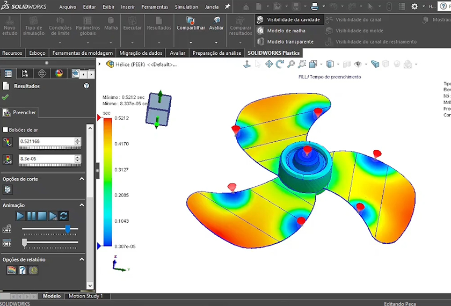The height and width of the screenshot is (306, 451).
Task: Collapse the Animação section
Action: click(x=82, y=205)
